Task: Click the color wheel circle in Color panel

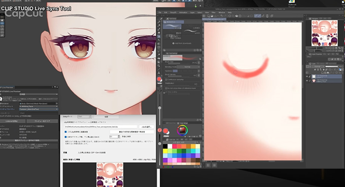Action: pyautogui.click(x=182, y=130)
